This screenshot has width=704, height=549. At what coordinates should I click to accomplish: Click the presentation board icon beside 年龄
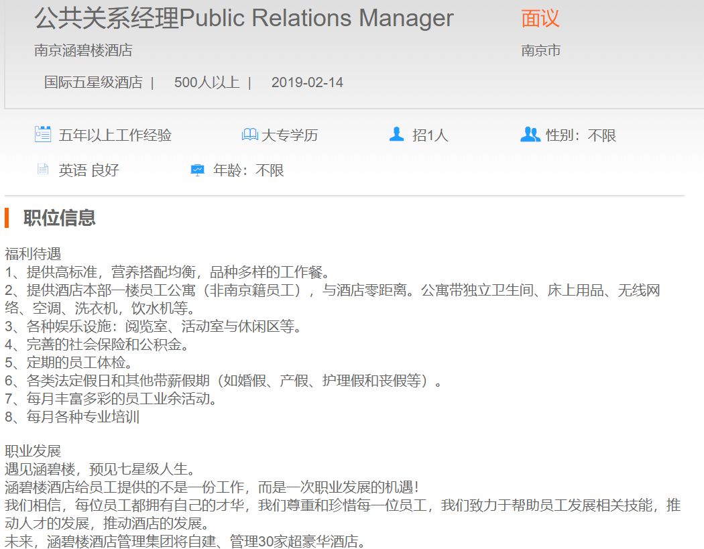tap(197, 170)
